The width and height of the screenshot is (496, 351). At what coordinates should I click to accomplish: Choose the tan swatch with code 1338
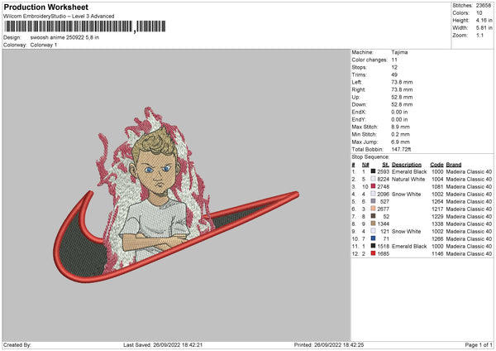[x=373, y=224]
